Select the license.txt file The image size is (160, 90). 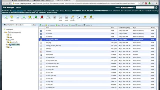97,52
